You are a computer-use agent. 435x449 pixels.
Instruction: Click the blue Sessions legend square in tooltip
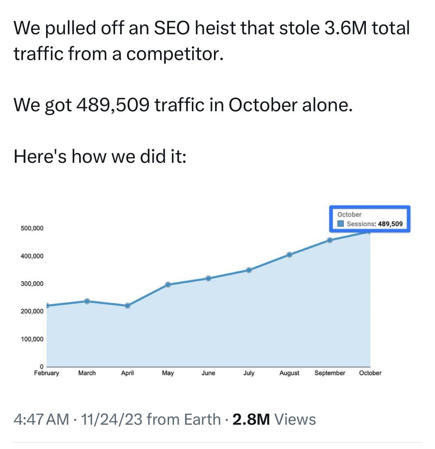point(341,224)
